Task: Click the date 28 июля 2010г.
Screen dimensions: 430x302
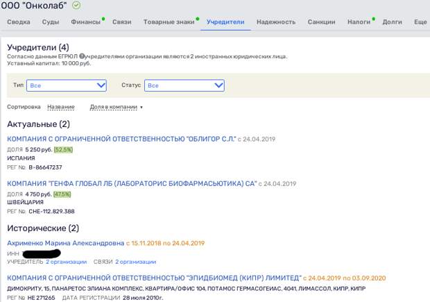Action: pyautogui.click(x=143, y=298)
